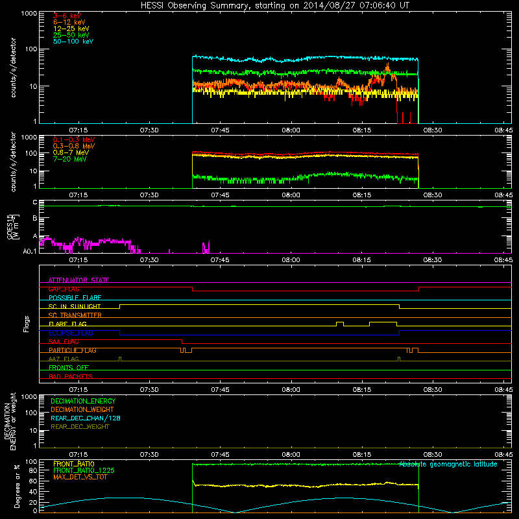Select the SC_TRANSMITTER flag label
This screenshot has height=519, width=519.
[x=75, y=315]
